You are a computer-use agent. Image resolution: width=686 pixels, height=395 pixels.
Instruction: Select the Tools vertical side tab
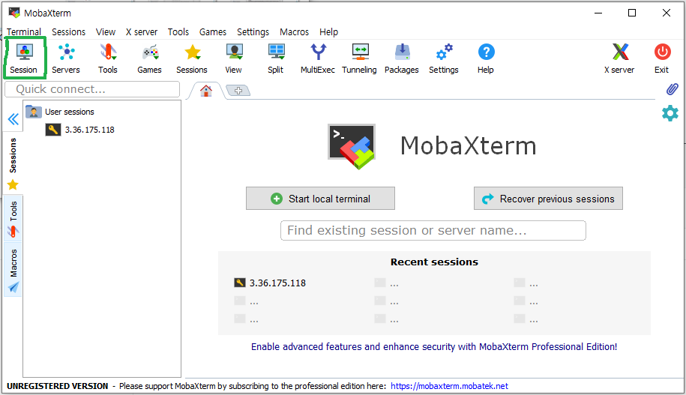(13, 219)
